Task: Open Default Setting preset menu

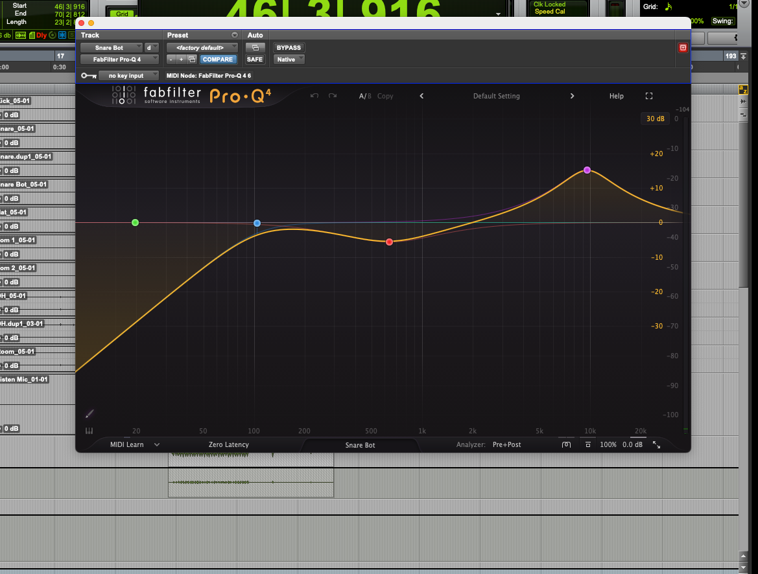Action: (497, 96)
